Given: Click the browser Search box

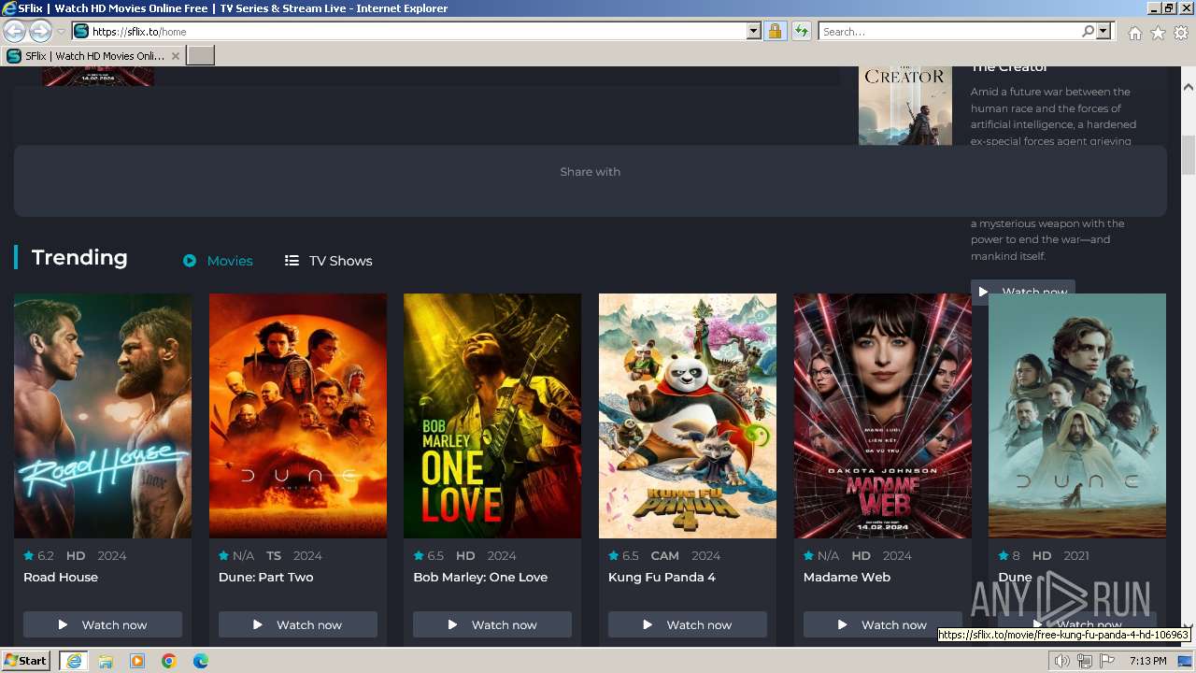Looking at the screenshot, I should click(x=950, y=31).
